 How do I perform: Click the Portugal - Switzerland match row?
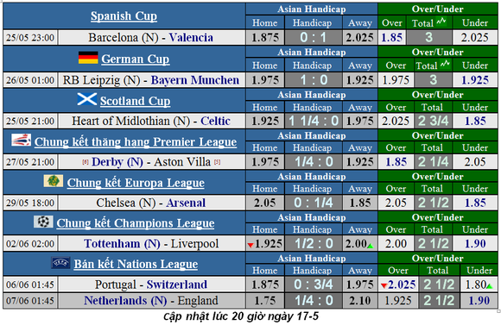[250, 284]
